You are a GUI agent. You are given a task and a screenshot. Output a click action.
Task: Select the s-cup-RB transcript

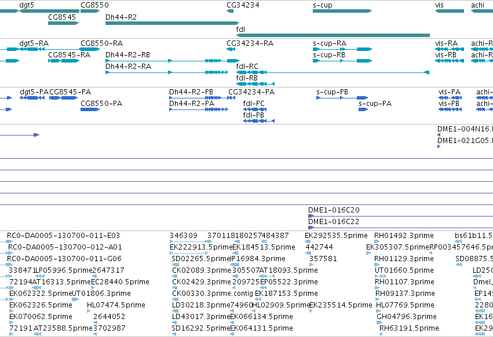342,61
